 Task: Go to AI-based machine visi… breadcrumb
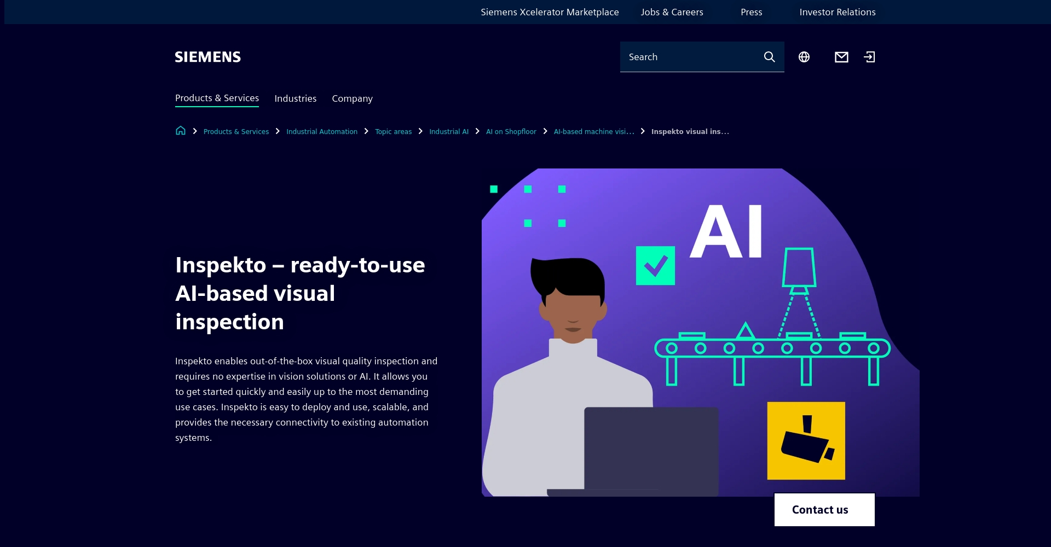click(594, 131)
